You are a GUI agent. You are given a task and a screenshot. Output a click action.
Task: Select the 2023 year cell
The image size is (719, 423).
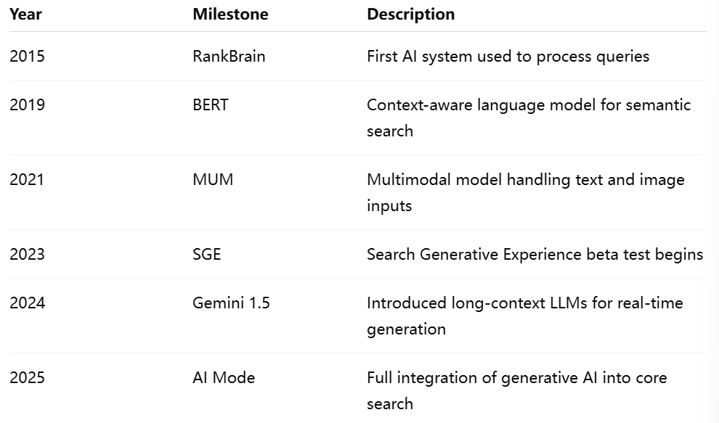click(x=27, y=255)
